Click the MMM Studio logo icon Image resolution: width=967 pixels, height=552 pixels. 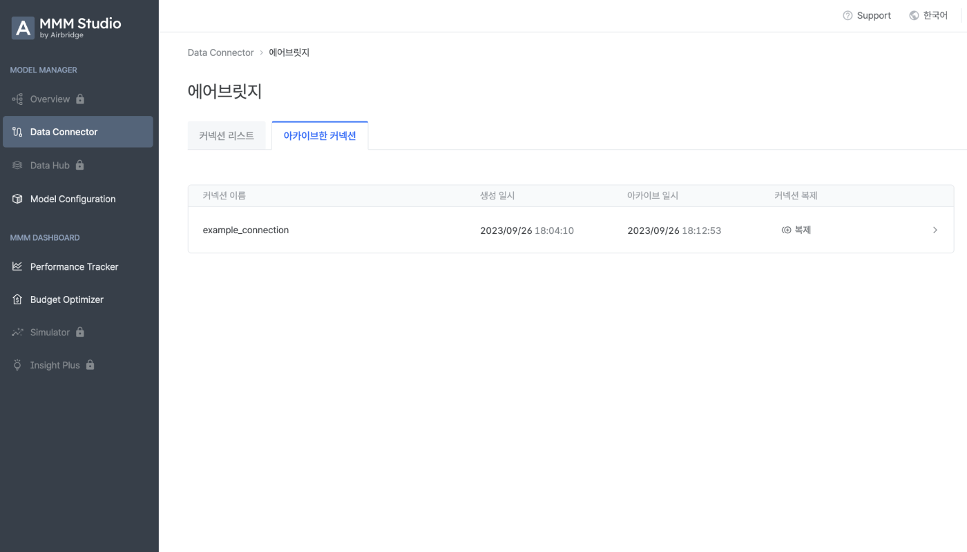tap(23, 28)
